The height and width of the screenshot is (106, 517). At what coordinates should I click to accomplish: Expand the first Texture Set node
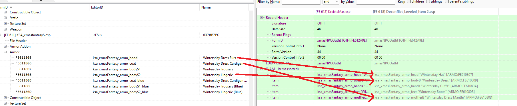tap(5, 24)
